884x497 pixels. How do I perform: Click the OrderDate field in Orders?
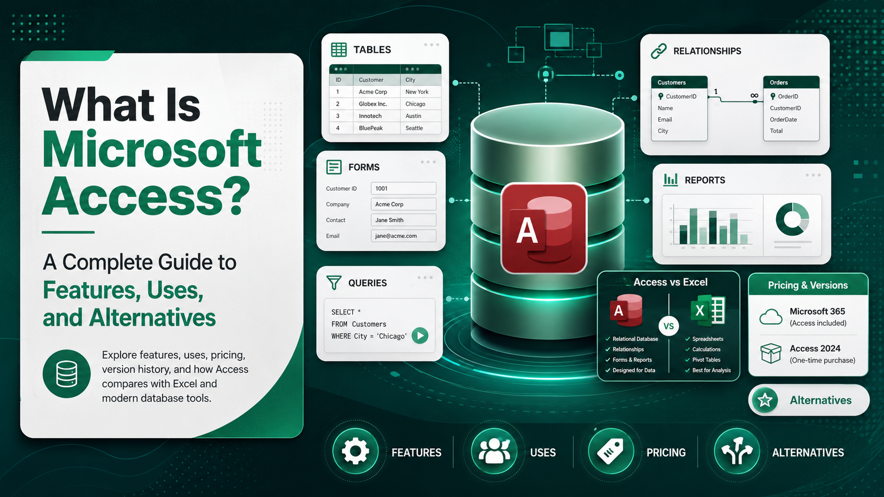coord(783,119)
